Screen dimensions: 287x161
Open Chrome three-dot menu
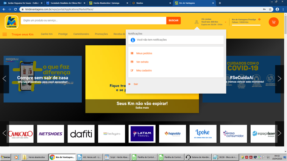point(283,9)
